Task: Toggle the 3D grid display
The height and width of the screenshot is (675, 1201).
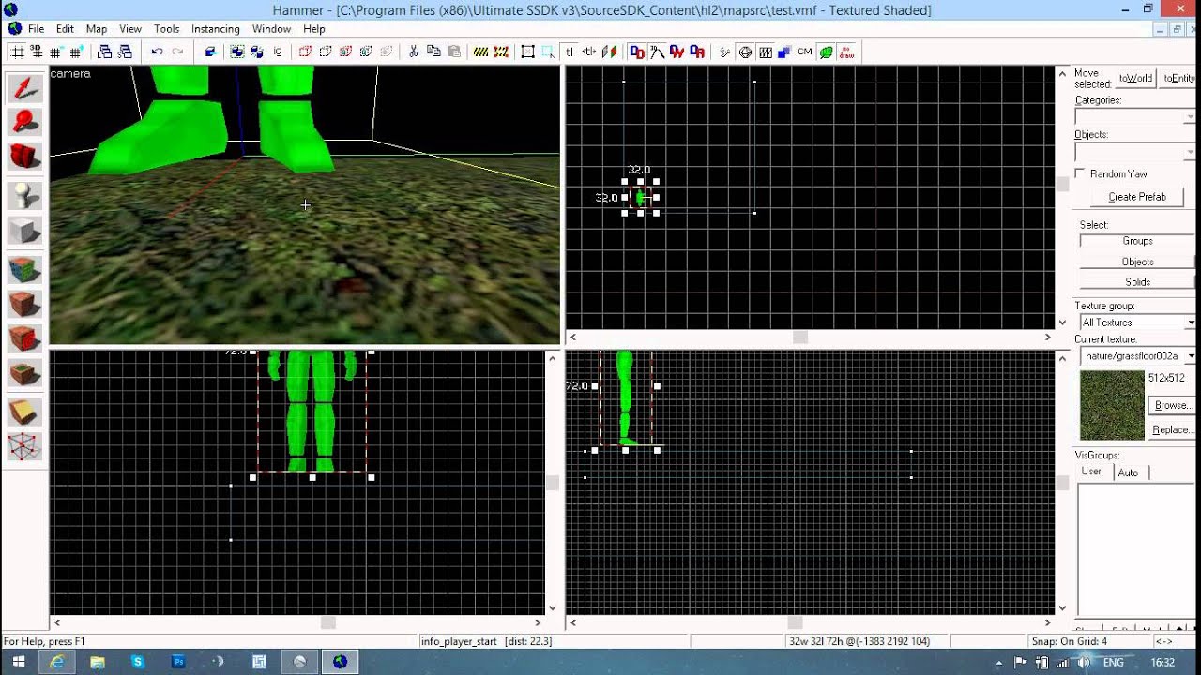Action: (x=37, y=52)
